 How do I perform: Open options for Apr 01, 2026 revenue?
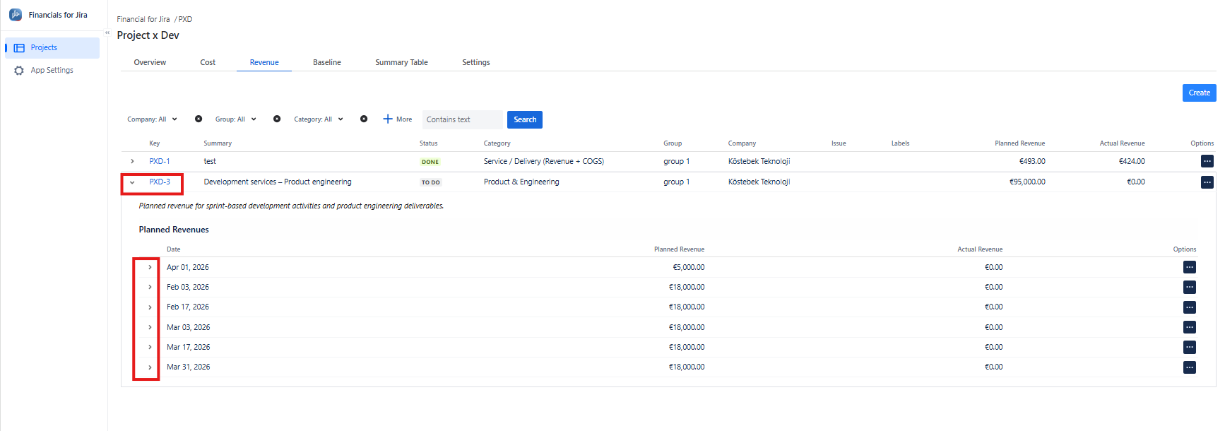pyautogui.click(x=1190, y=267)
